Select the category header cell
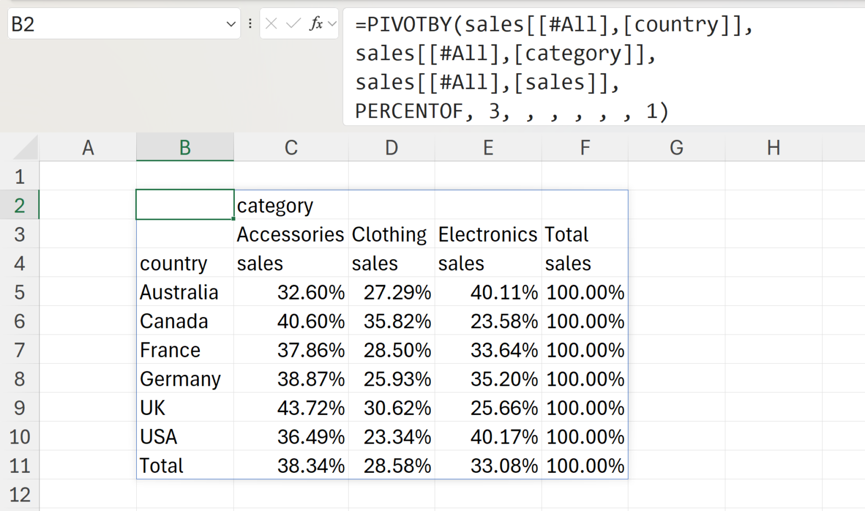This screenshot has width=865, height=511. point(291,206)
